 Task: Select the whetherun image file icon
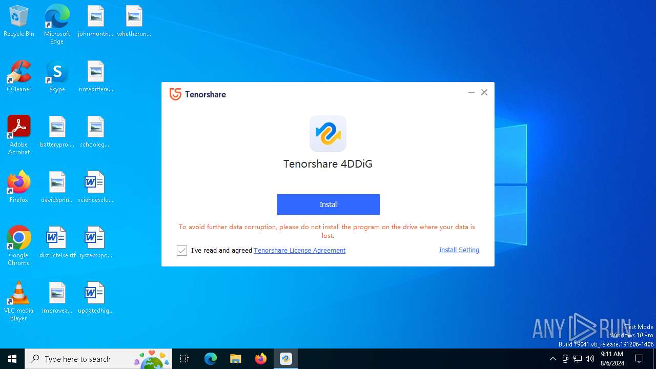coord(134,22)
